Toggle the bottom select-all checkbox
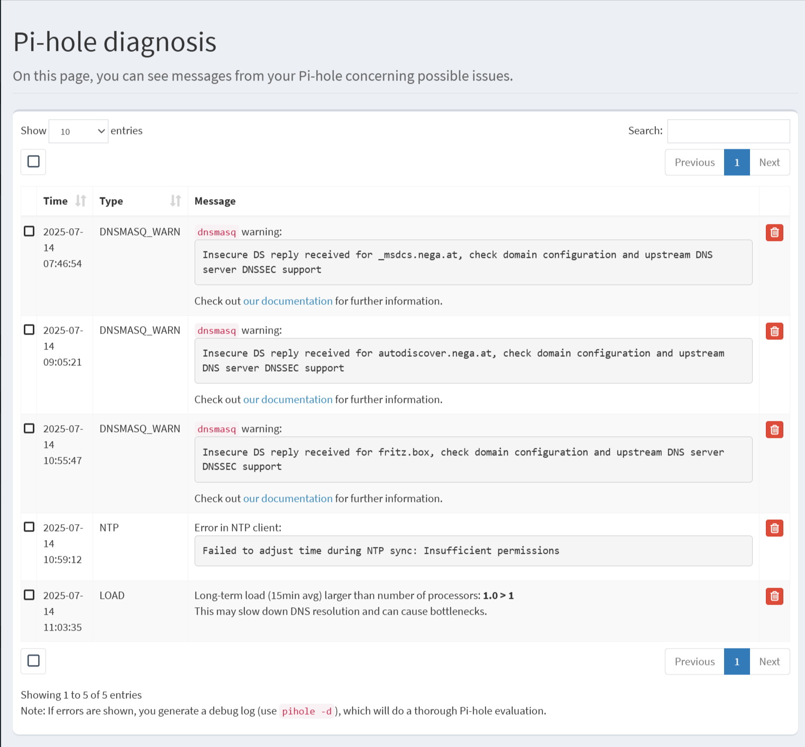This screenshot has width=805, height=747. coord(33,661)
